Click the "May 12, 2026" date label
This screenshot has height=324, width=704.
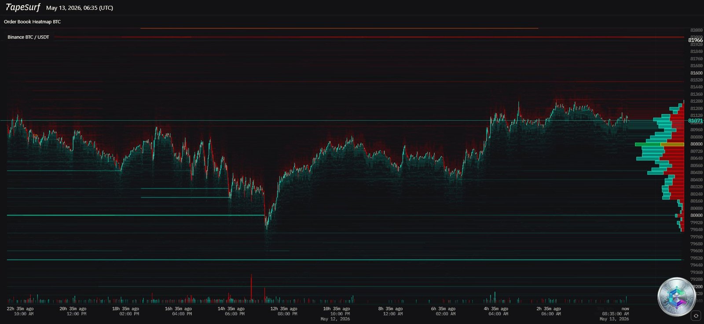335,319
